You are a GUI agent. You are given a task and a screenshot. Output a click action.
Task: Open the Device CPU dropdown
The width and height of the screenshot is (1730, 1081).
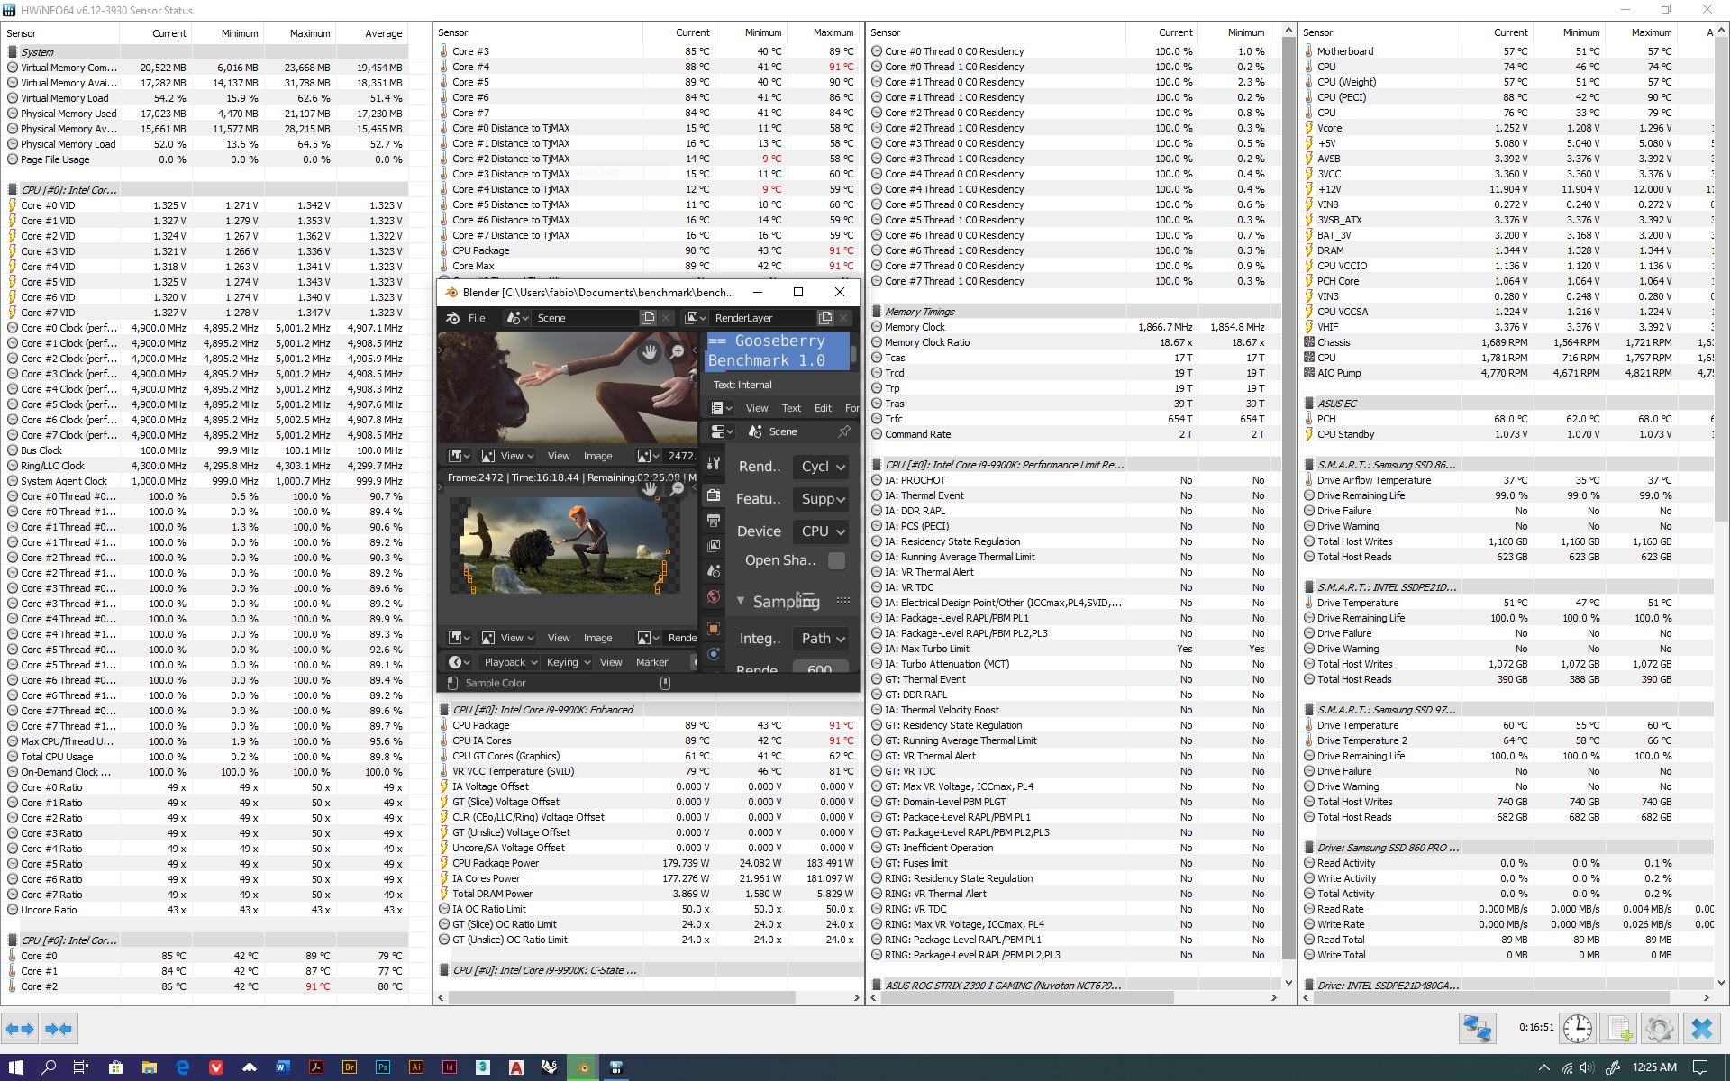pyautogui.click(x=822, y=531)
